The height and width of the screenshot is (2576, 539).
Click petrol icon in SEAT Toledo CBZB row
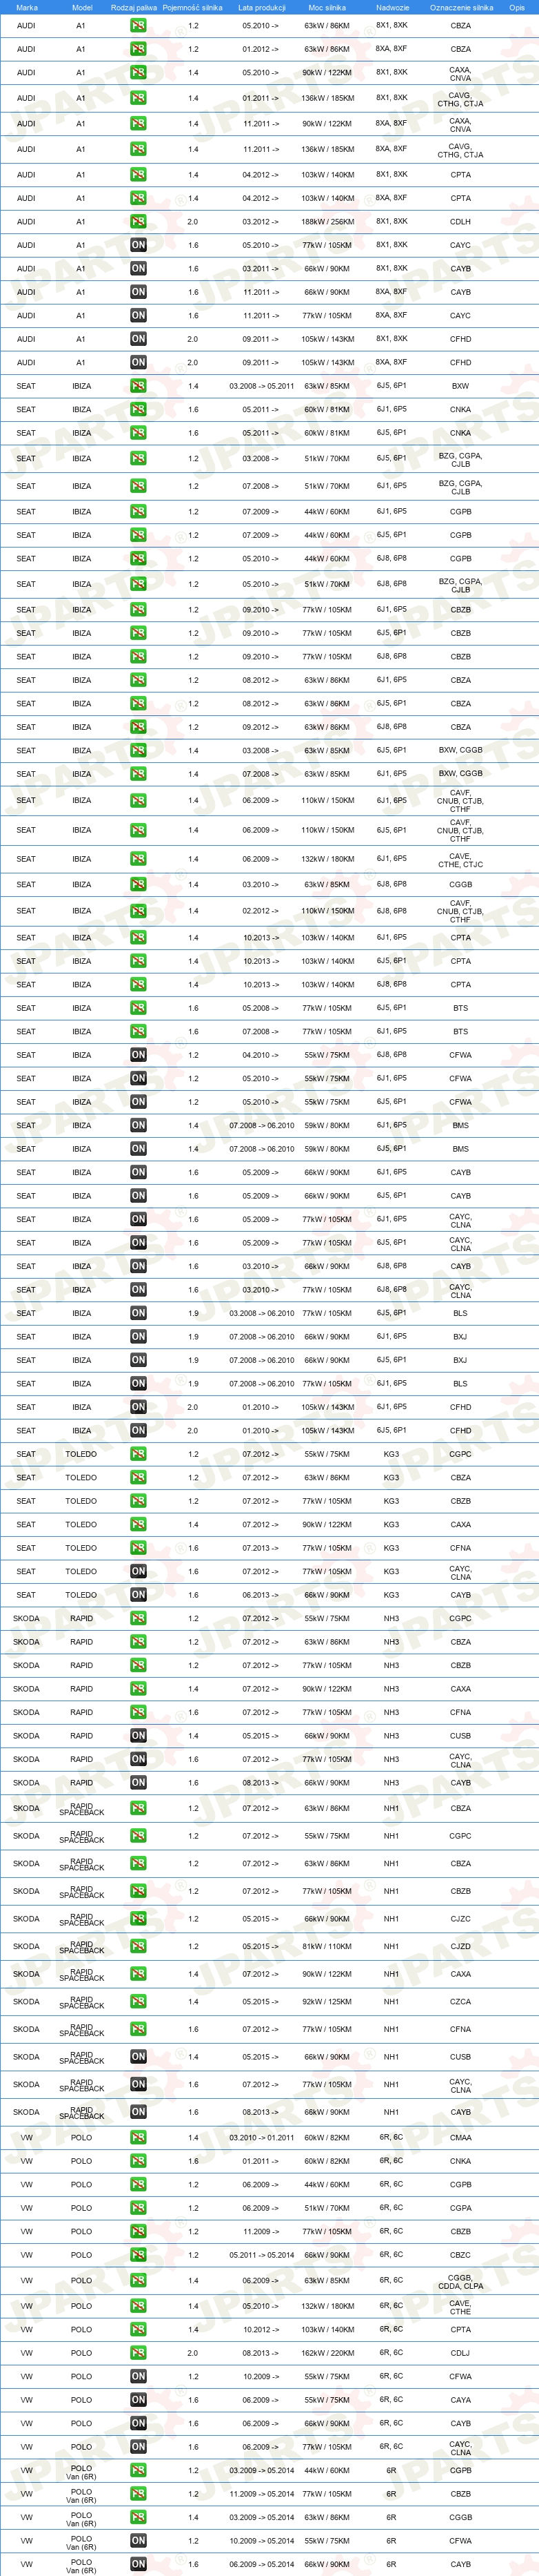(x=138, y=1501)
